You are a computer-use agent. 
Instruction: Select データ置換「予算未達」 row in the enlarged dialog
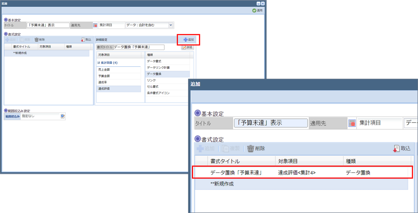click(301, 172)
